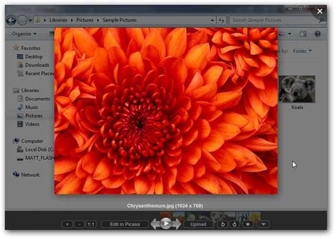
Task: Click the zoom out minus button
Action: pyautogui.click(x=79, y=224)
